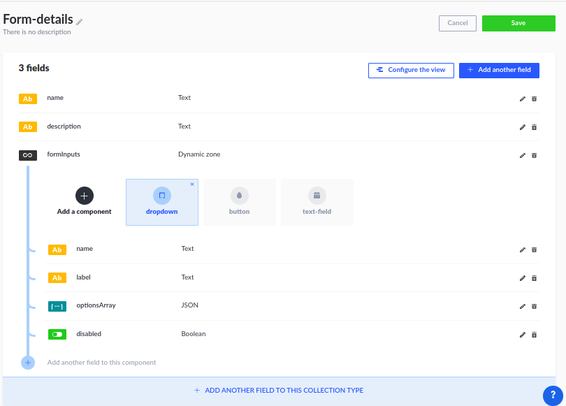Delete the description field
This screenshot has width=566, height=406.
535,127
